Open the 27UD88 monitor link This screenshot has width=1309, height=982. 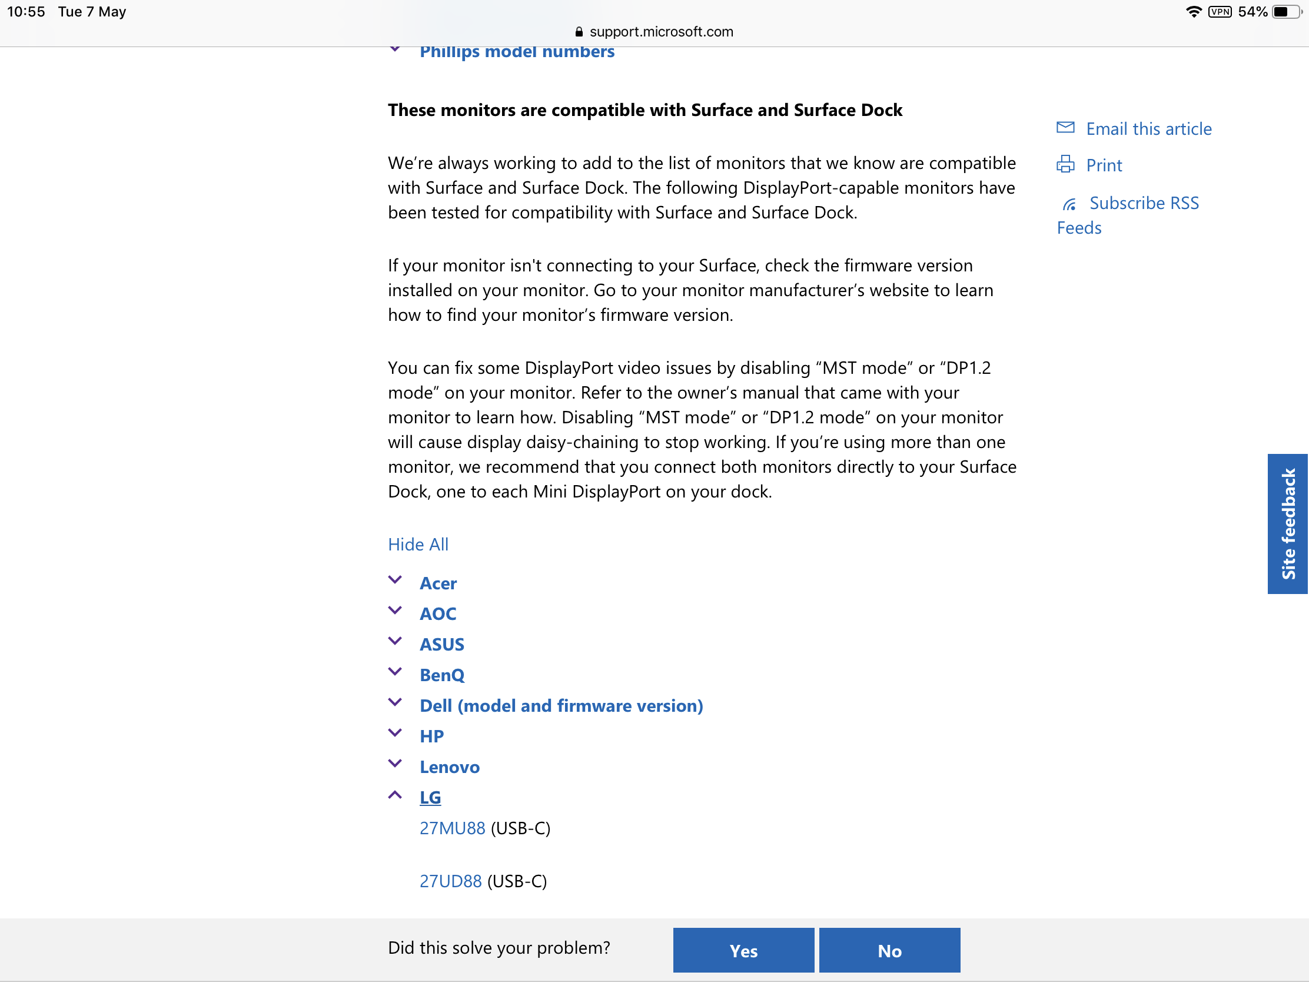coord(450,881)
